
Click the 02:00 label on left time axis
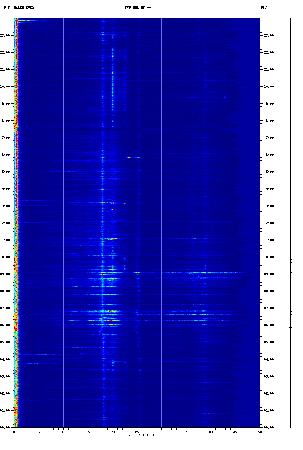pyautogui.click(x=5, y=393)
